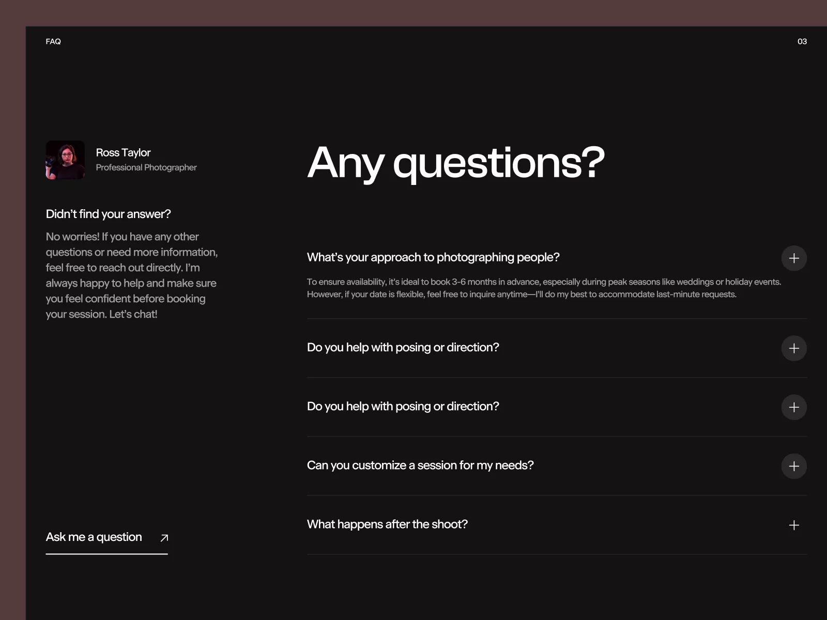Click the Professional Photographer subtitle
The height and width of the screenshot is (620, 827).
point(146,167)
